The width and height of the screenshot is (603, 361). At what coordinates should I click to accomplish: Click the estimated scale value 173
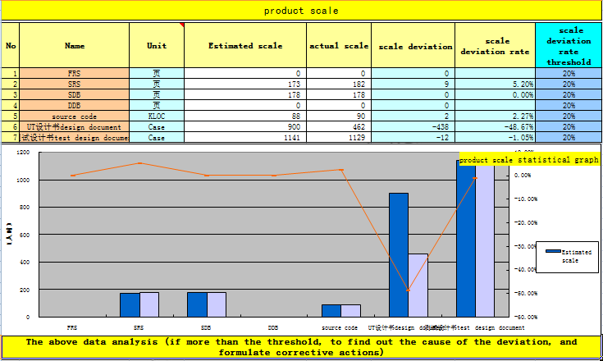[x=245, y=85]
